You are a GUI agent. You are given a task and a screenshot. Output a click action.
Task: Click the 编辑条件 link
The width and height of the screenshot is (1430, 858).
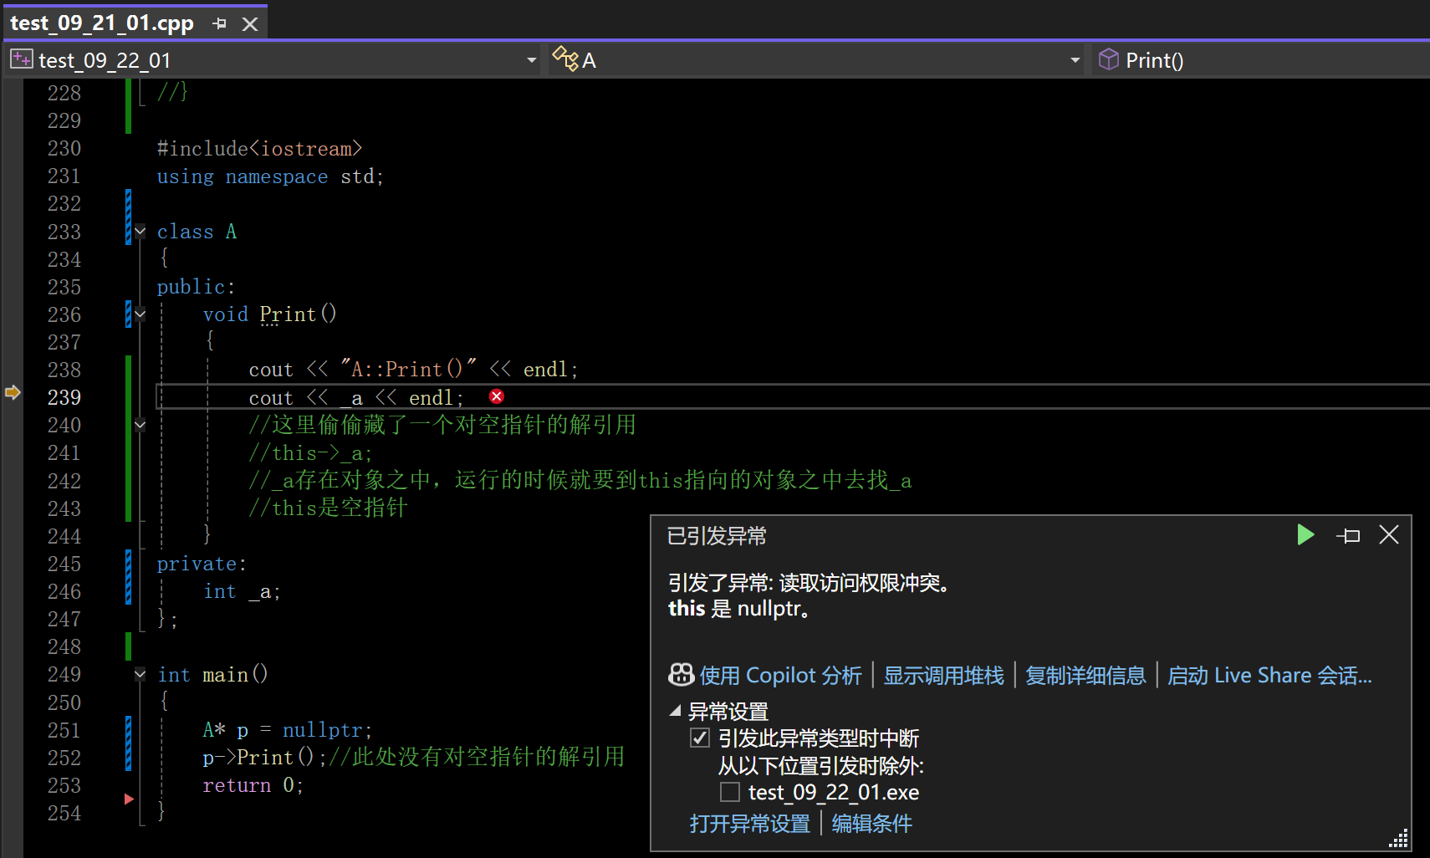871,823
